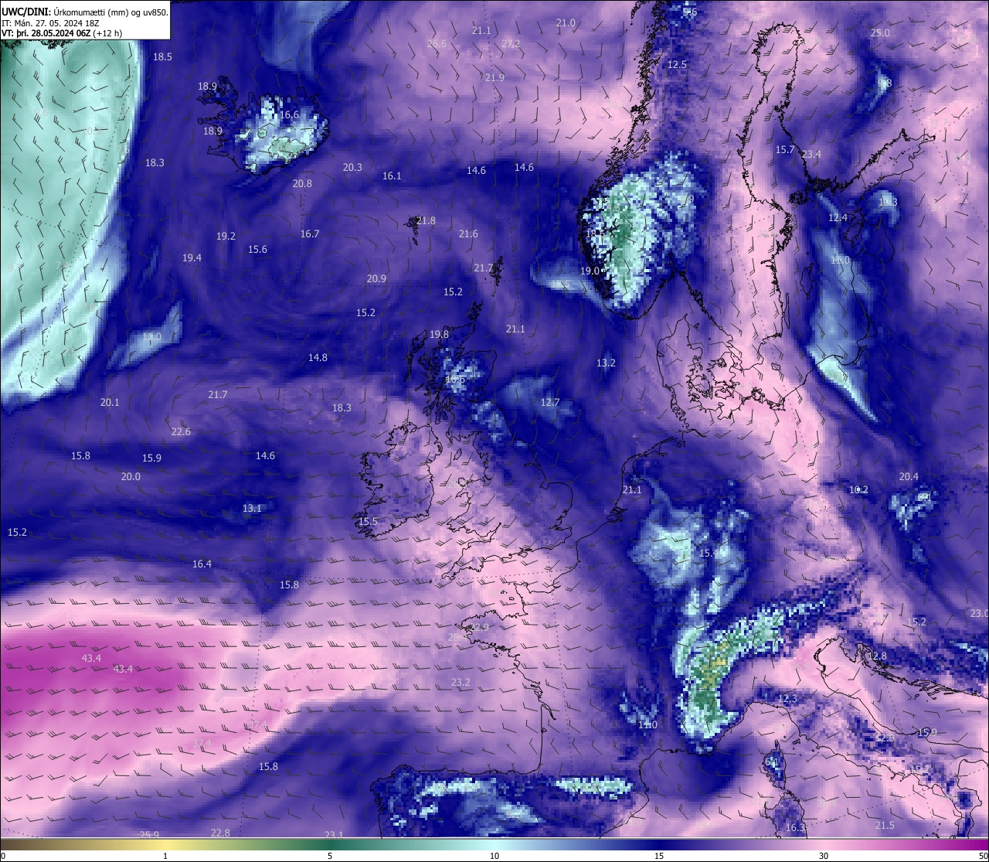This screenshot has height=862, width=989.
Task: Click the 23.4 map value
Action: pos(811,154)
